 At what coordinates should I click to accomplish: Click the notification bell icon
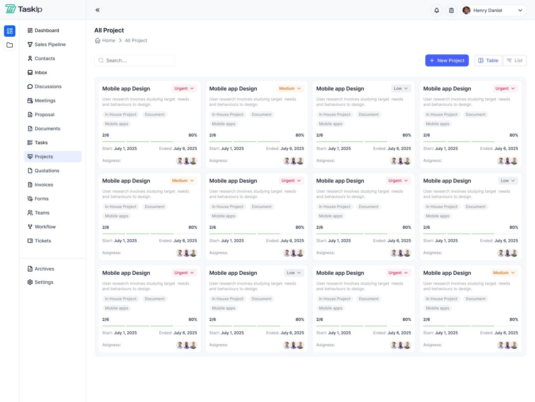436,10
